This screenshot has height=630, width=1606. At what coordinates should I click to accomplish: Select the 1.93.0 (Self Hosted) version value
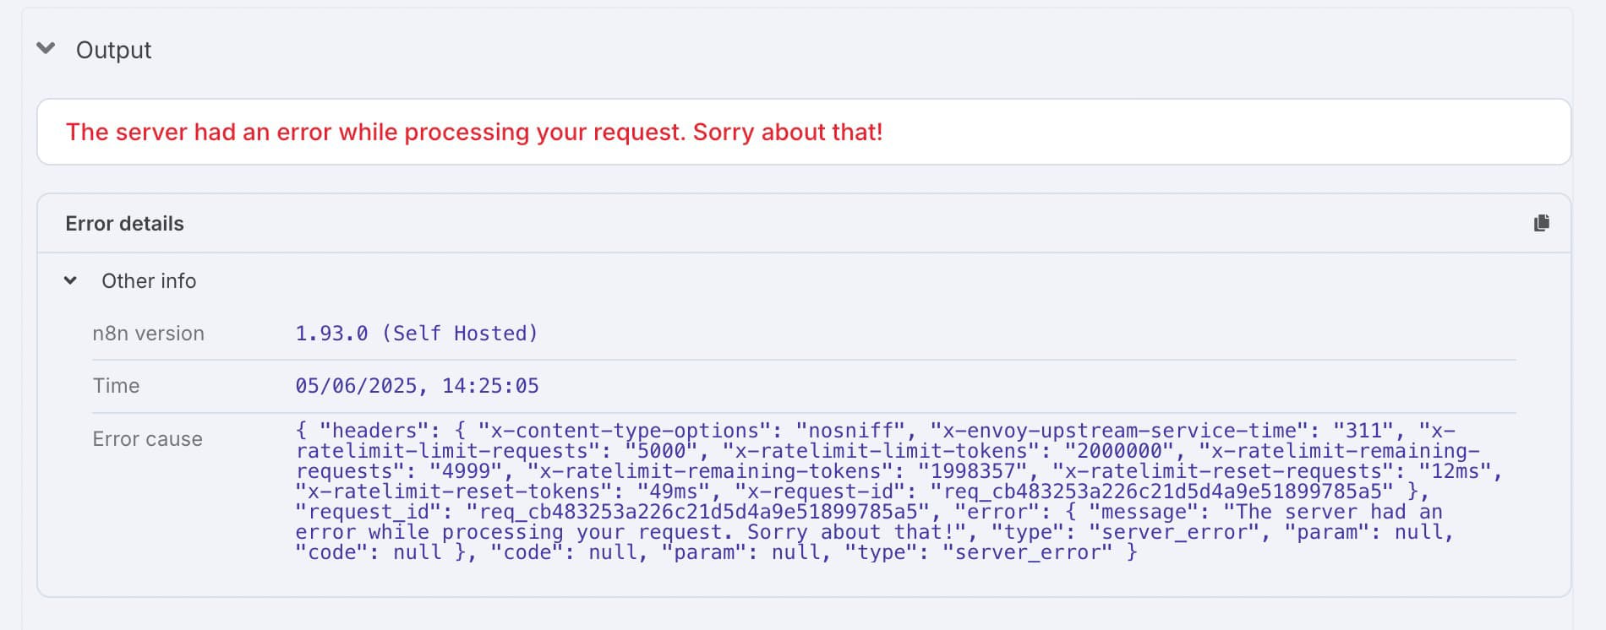click(x=416, y=334)
